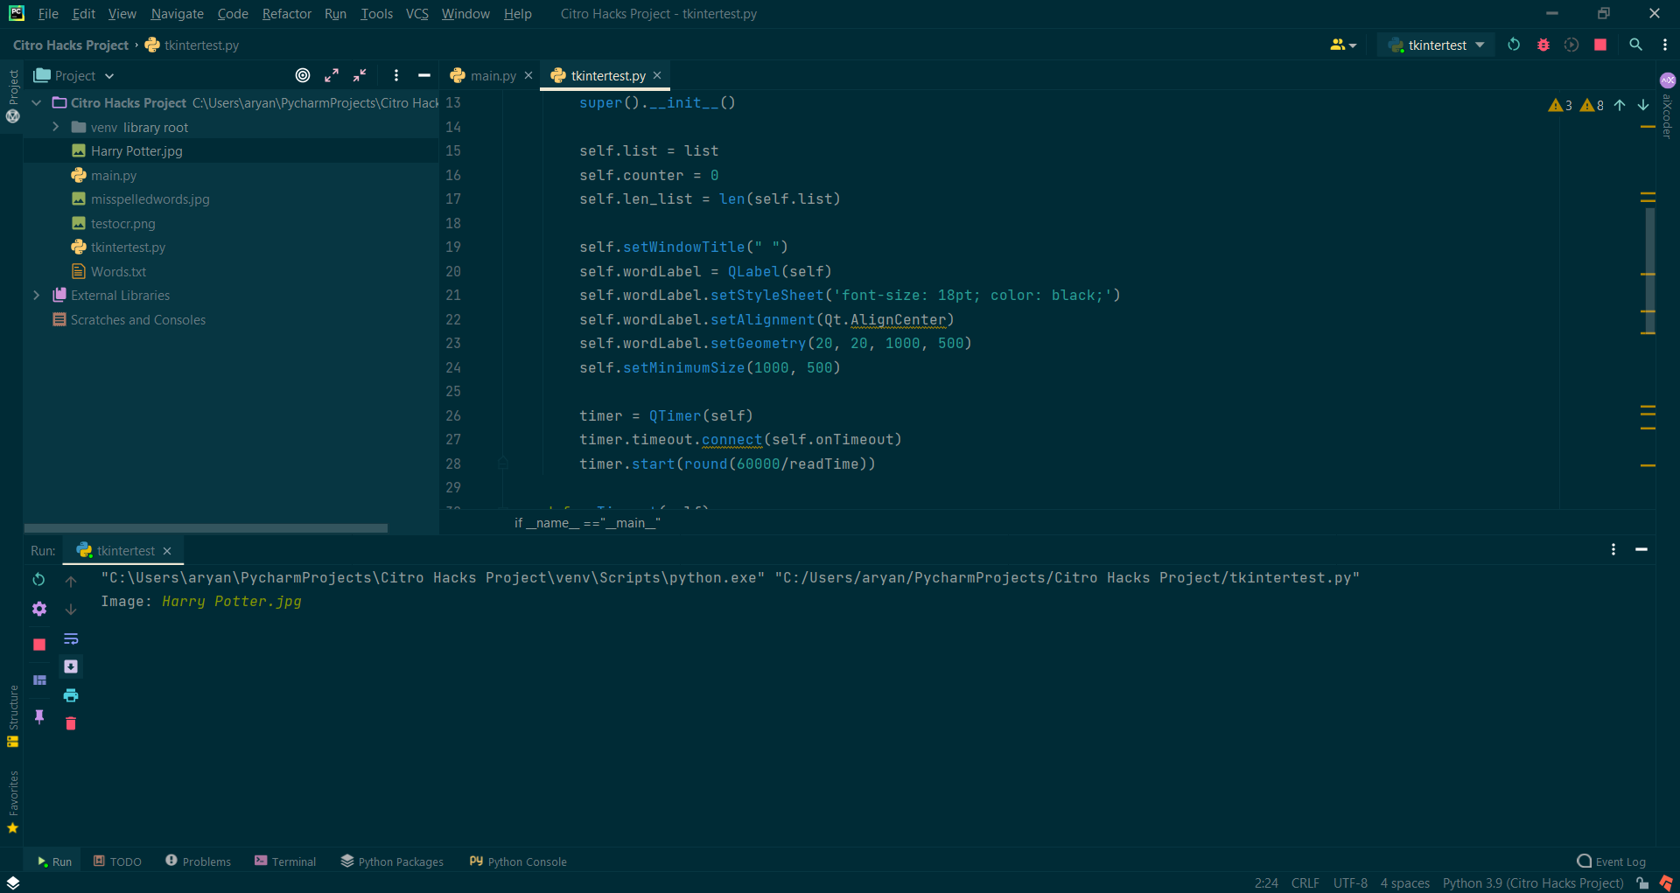1680x893 pixels.
Task: Hide the Project tool window
Action: point(424,75)
